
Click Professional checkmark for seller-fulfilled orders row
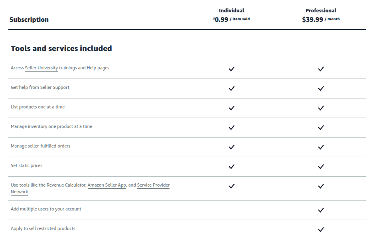pos(321,147)
